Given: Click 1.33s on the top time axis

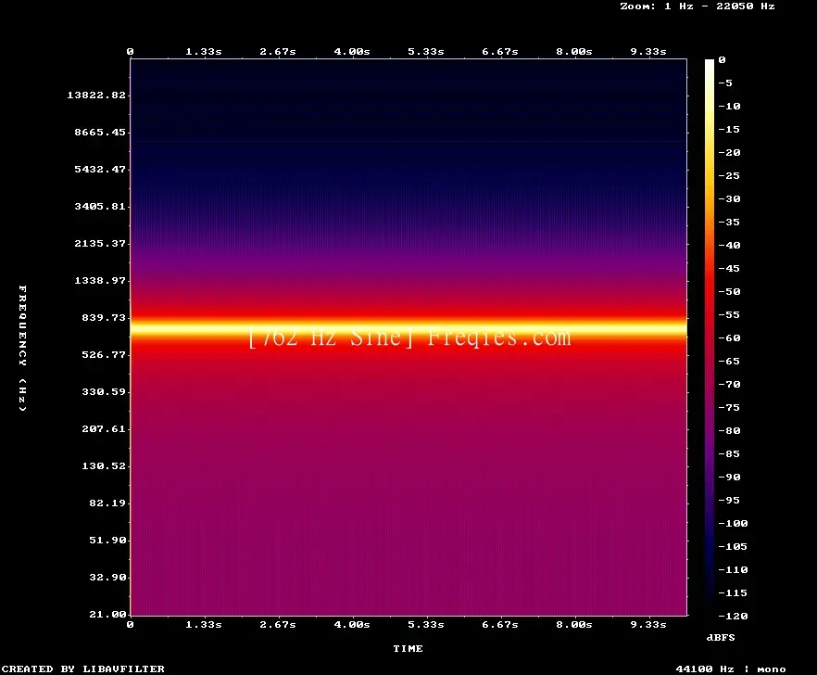Looking at the screenshot, I should point(204,52).
